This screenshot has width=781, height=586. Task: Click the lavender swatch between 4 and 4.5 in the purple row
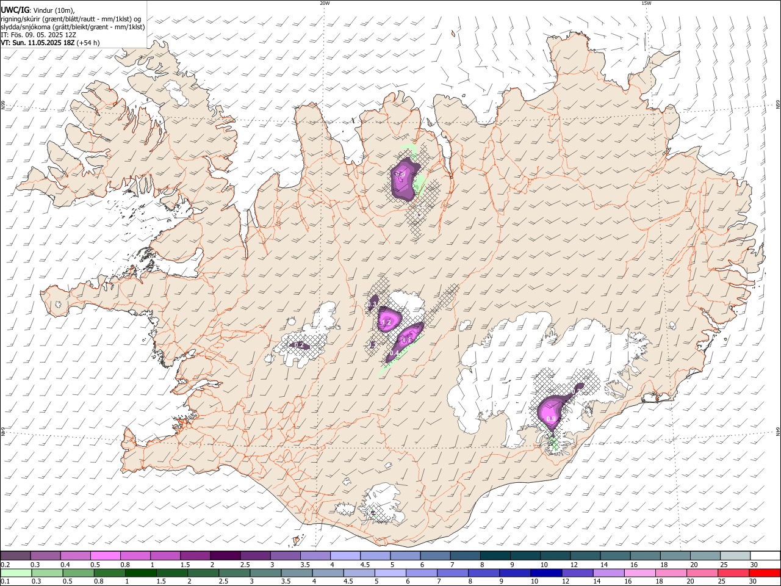(344, 555)
